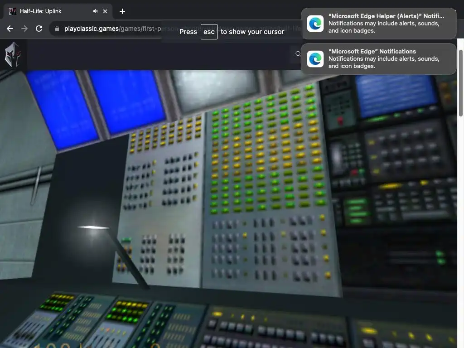Click the browser forward arrow
464x348 pixels.
[24, 29]
